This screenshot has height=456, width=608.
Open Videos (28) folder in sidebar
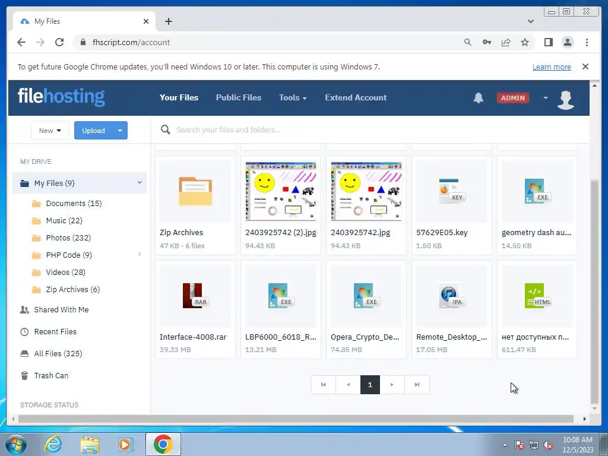[59, 272]
